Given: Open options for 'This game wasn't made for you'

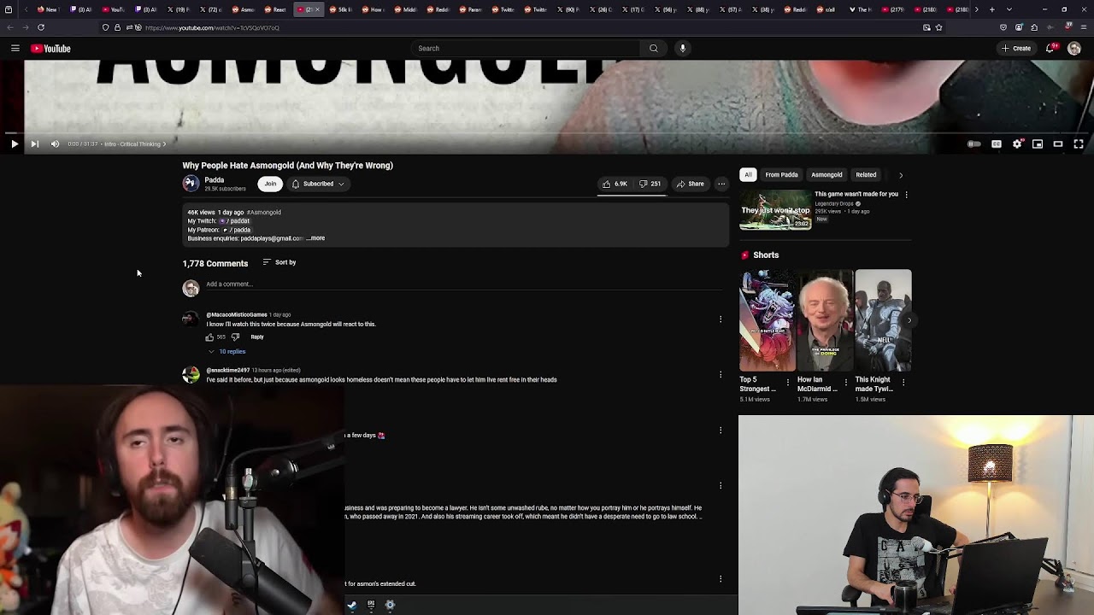Looking at the screenshot, I should (x=906, y=195).
